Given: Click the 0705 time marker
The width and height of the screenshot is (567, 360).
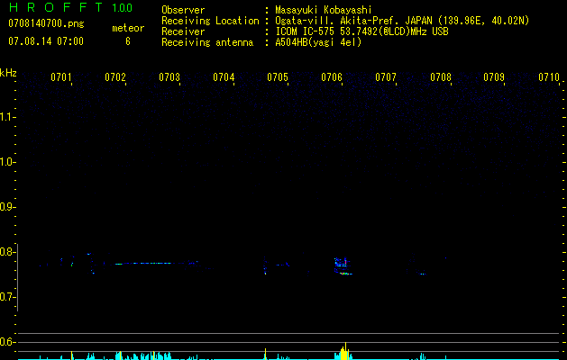Looking at the screenshot, I should tap(278, 76).
